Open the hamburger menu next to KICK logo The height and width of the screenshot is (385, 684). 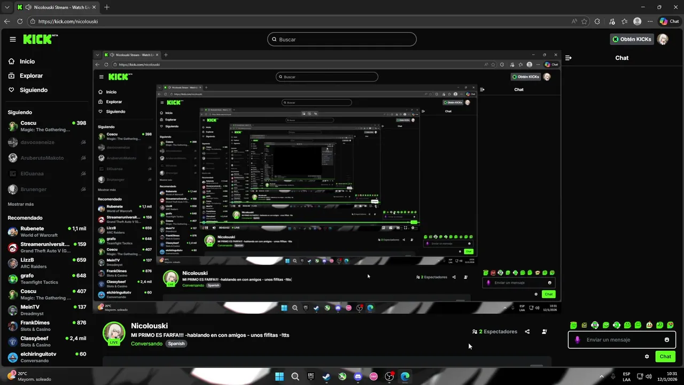tap(13, 39)
